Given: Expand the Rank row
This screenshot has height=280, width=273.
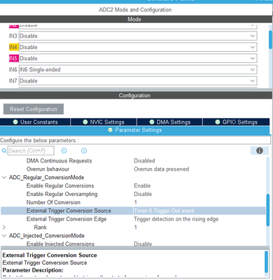Looking at the screenshot, I should (4, 227).
